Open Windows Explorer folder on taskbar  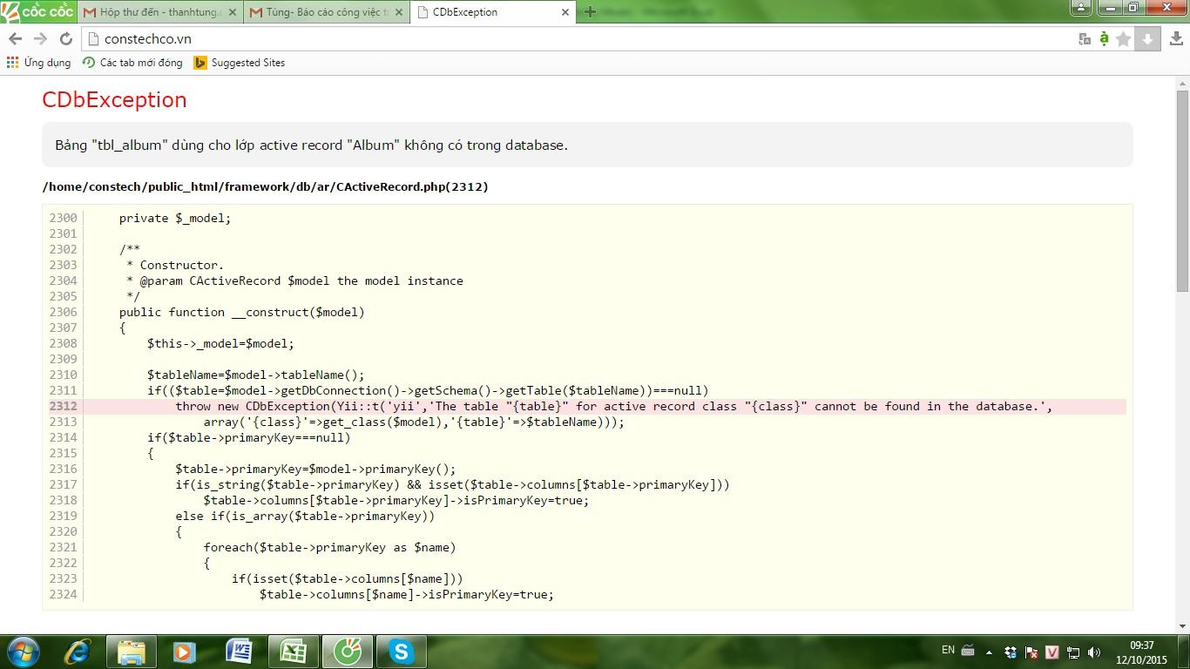(132, 651)
